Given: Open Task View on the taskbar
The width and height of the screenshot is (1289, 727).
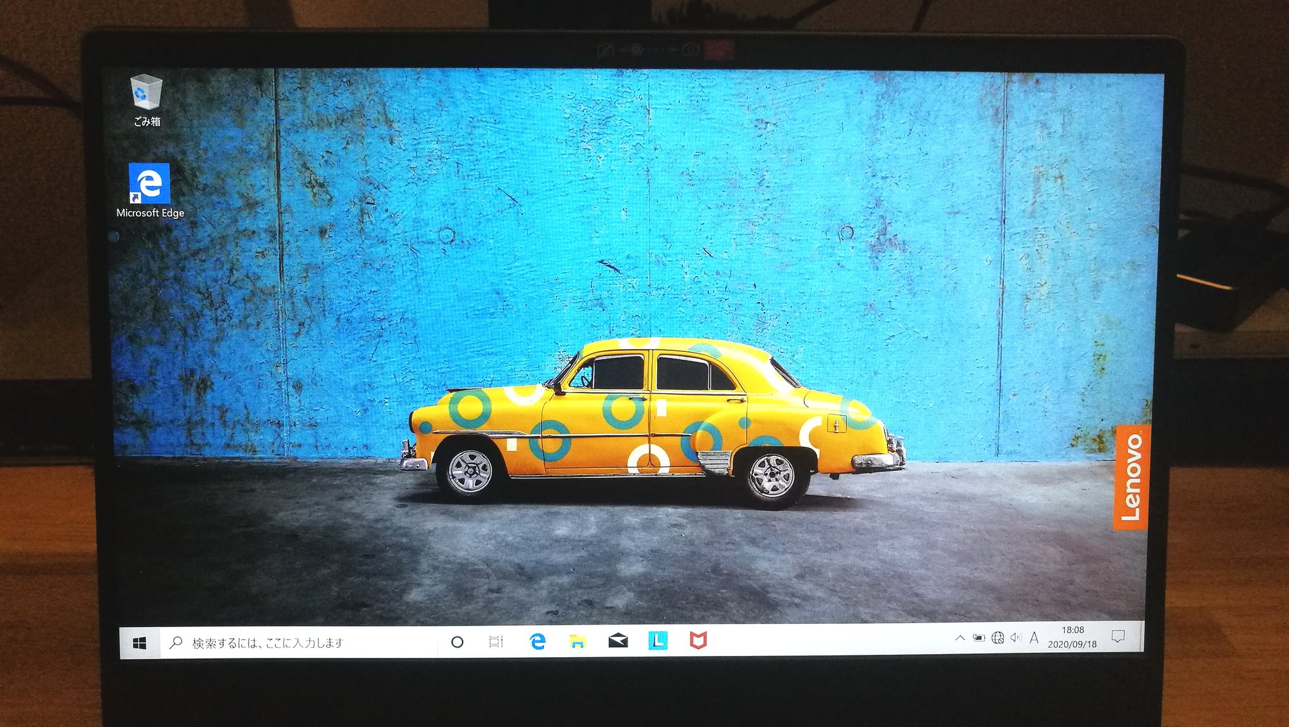Looking at the screenshot, I should point(497,641).
